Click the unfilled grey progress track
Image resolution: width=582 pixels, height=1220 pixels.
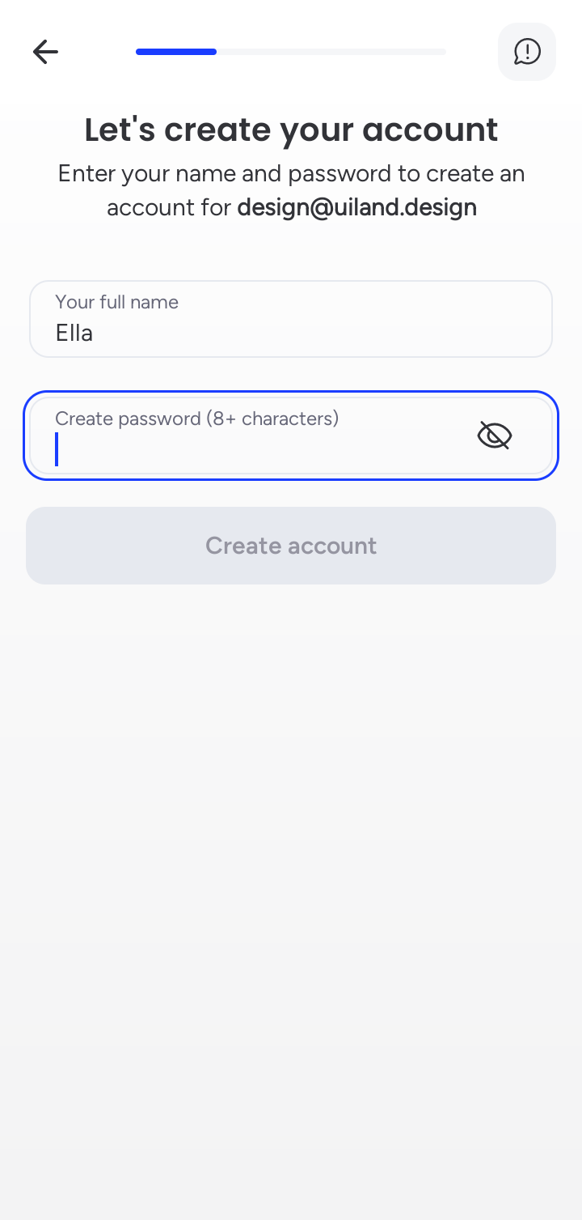331,52
